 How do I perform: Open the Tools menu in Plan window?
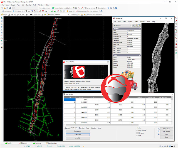point(34,5)
